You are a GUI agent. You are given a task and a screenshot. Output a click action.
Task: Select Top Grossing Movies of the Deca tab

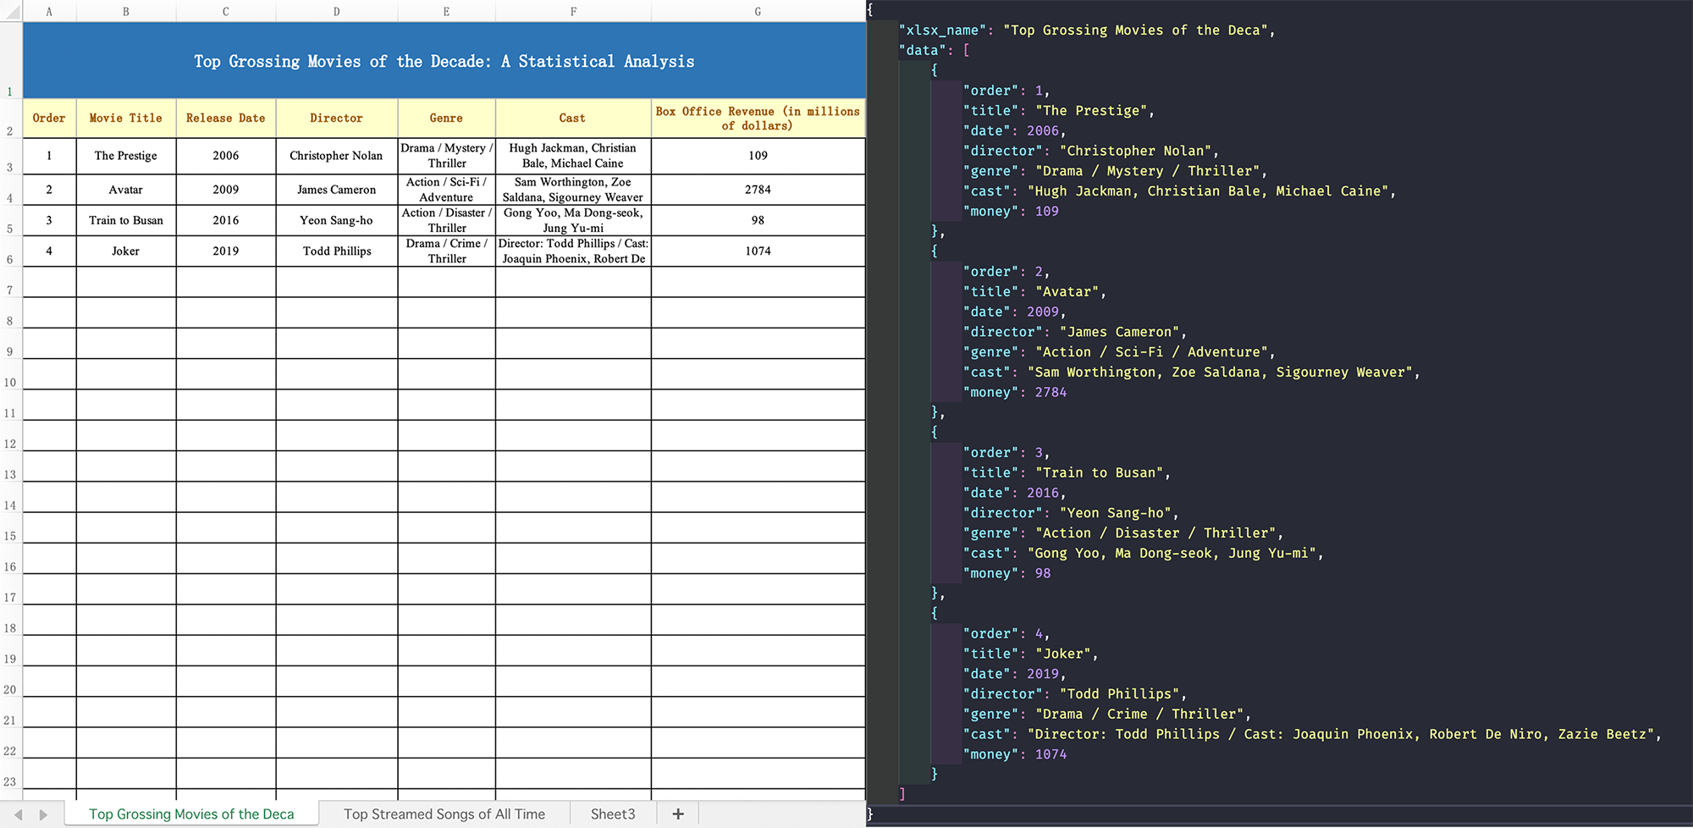coord(191,814)
